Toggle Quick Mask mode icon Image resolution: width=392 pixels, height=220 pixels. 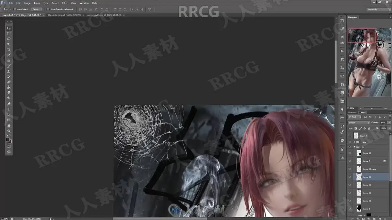(x=9, y=146)
